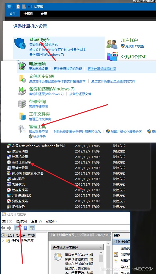Click the blue help question-mark toolbar icon

25,228
